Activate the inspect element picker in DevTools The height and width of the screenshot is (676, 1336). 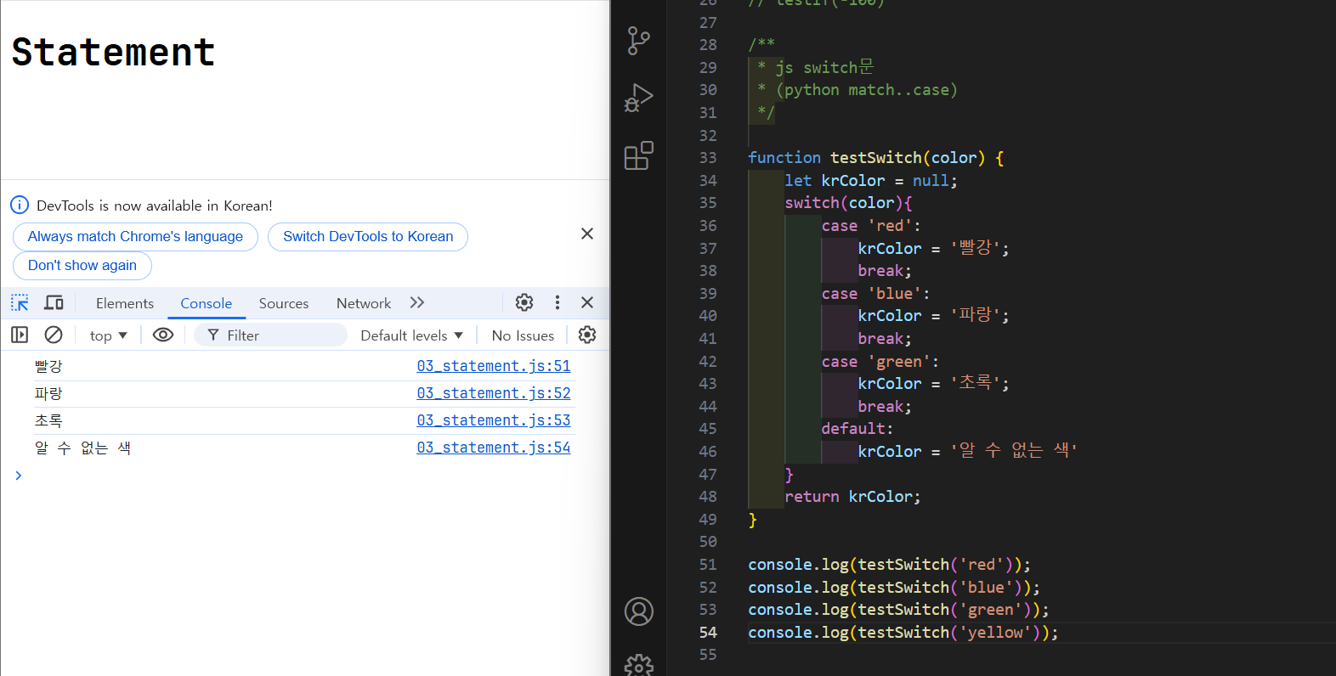(x=20, y=303)
